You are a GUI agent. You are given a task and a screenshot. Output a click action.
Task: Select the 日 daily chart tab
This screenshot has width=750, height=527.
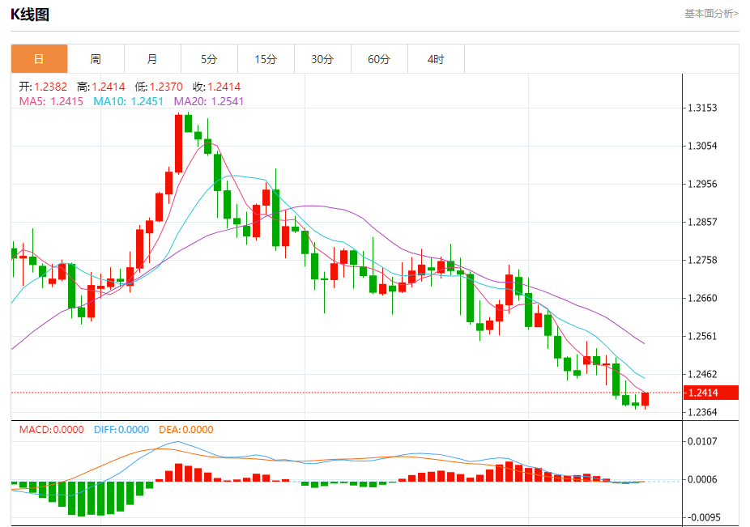tap(39, 59)
